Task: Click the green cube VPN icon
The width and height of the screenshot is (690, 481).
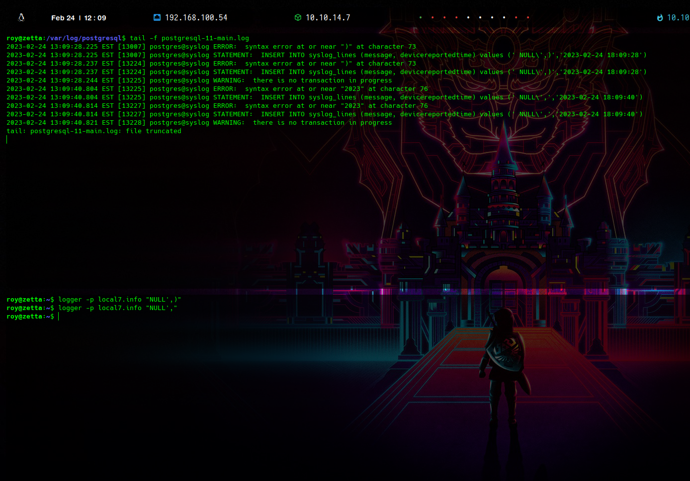Action: point(298,17)
